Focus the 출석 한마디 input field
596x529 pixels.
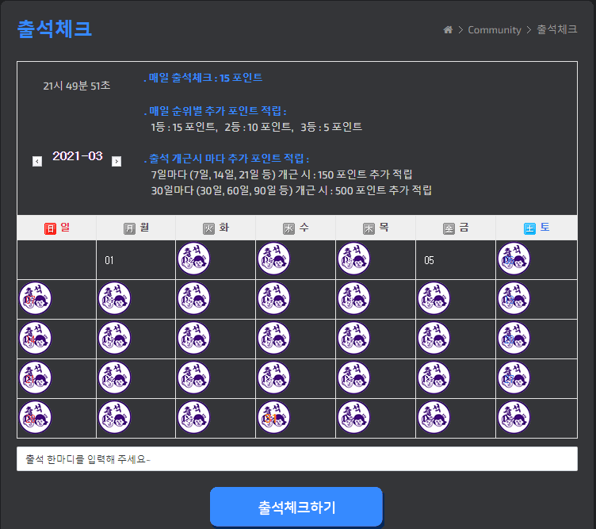[297, 459]
